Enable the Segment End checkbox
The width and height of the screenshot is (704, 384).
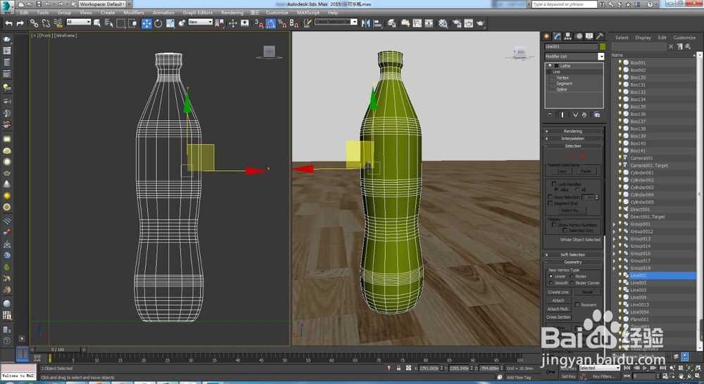click(x=550, y=203)
